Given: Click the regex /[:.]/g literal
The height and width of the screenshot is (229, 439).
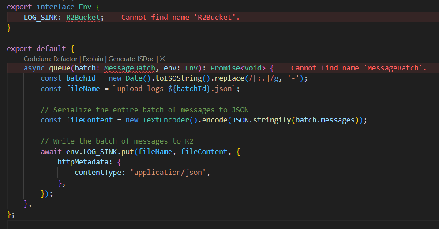Looking at the screenshot, I should pyautogui.click(x=263, y=78).
